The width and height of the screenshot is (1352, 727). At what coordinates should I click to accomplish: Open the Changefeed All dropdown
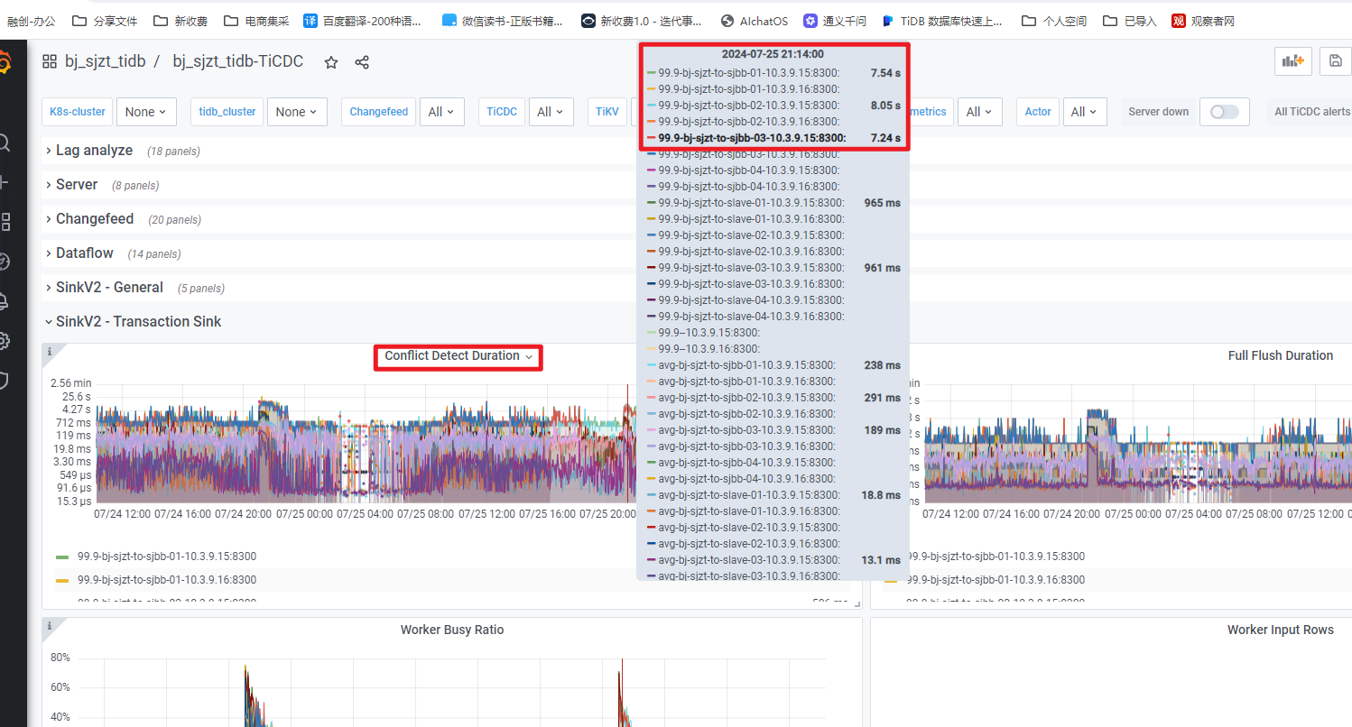[441, 112]
